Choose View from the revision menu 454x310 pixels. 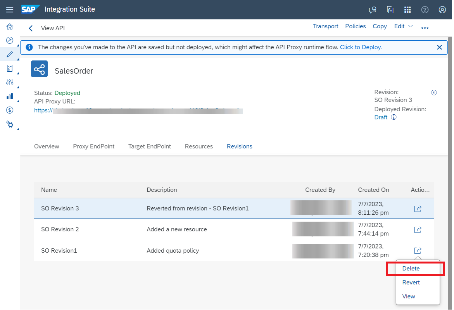click(x=408, y=296)
